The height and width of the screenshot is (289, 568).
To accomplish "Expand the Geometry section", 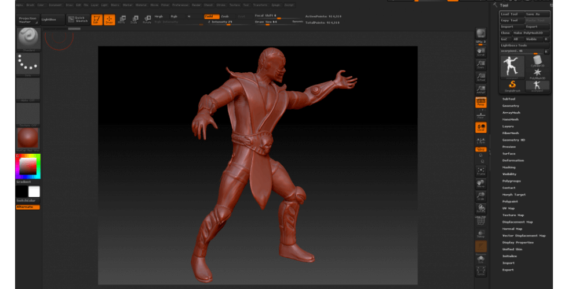I will (x=511, y=106).
